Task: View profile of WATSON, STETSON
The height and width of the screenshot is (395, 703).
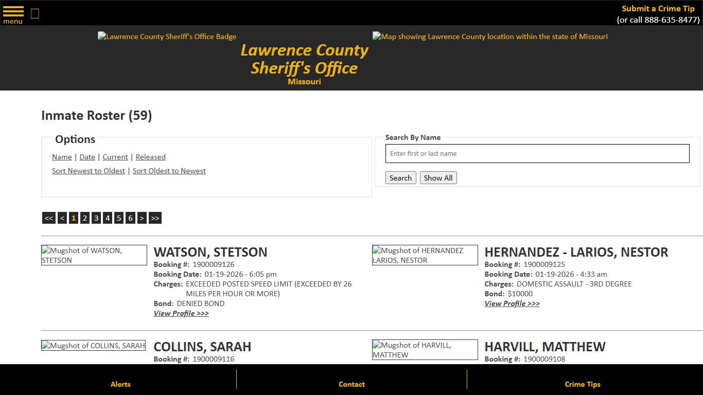Action: pos(181,313)
